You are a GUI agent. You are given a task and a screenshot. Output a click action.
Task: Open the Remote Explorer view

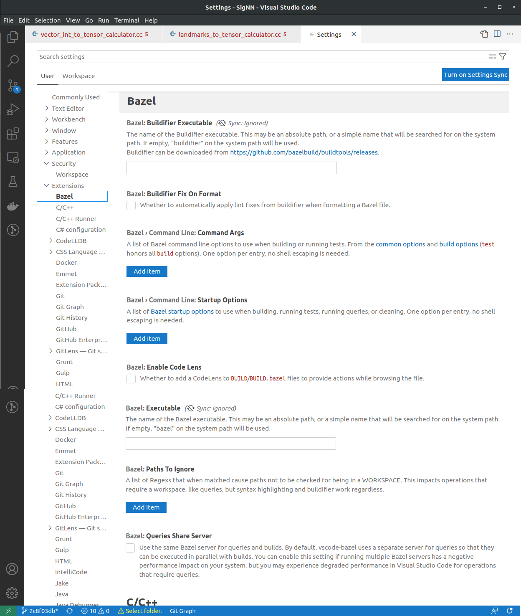pos(13,158)
